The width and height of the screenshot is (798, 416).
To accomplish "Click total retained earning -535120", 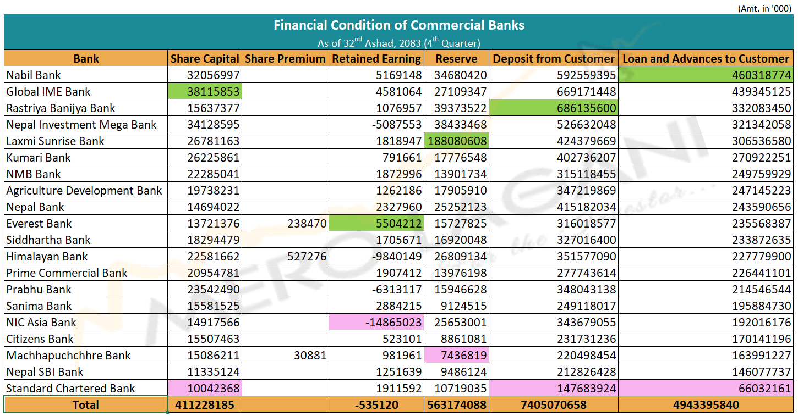I will [376, 405].
